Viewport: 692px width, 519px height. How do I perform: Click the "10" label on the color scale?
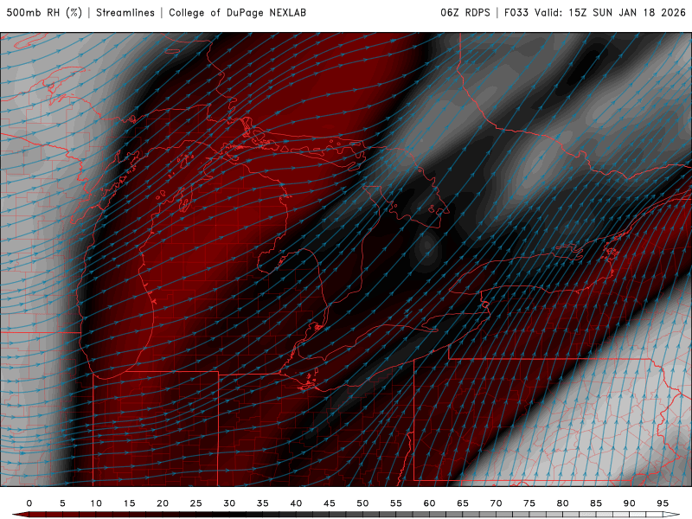[96, 503]
